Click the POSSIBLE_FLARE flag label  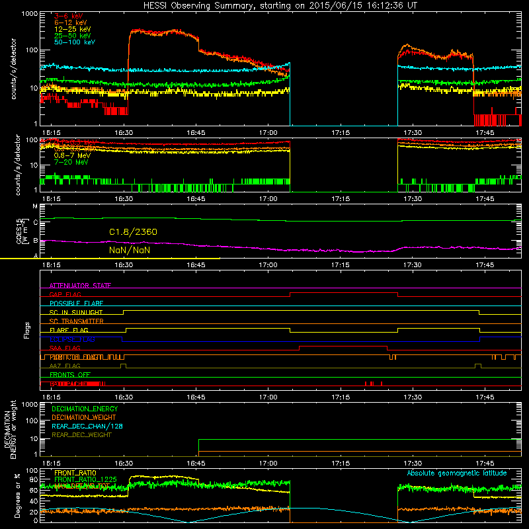coord(76,304)
